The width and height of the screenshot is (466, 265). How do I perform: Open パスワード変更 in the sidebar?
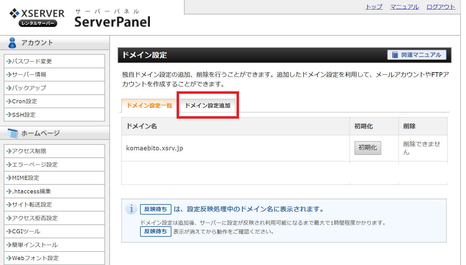pyautogui.click(x=32, y=61)
